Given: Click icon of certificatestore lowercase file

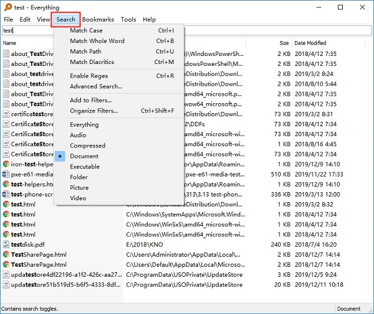Looking at the screenshot, I should [6, 114].
